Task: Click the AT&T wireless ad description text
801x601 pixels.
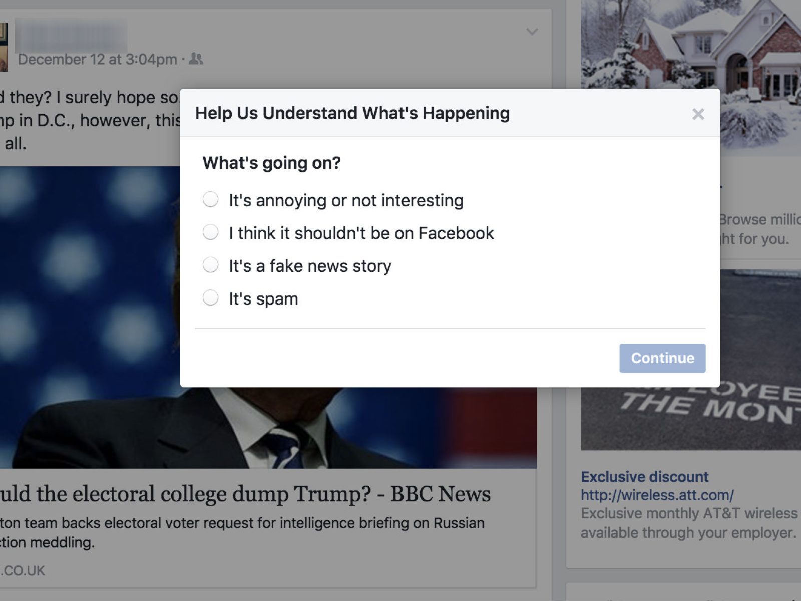Action: point(689,523)
